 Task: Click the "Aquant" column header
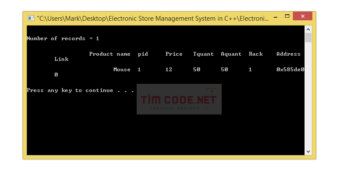click(x=231, y=54)
